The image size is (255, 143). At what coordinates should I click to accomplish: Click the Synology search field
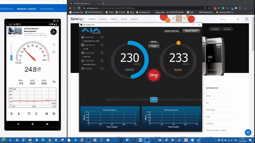click(x=229, y=19)
